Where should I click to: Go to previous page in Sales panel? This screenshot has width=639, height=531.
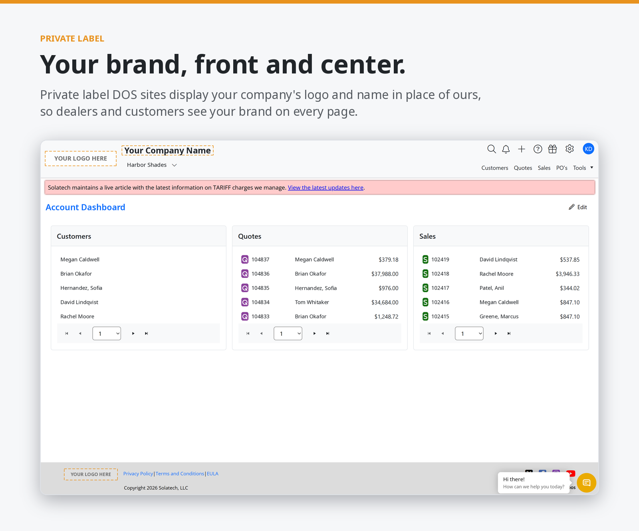pyautogui.click(x=443, y=333)
